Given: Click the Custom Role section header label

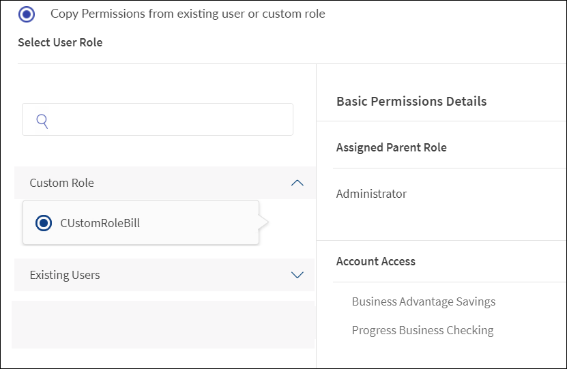Looking at the screenshot, I should [x=62, y=183].
